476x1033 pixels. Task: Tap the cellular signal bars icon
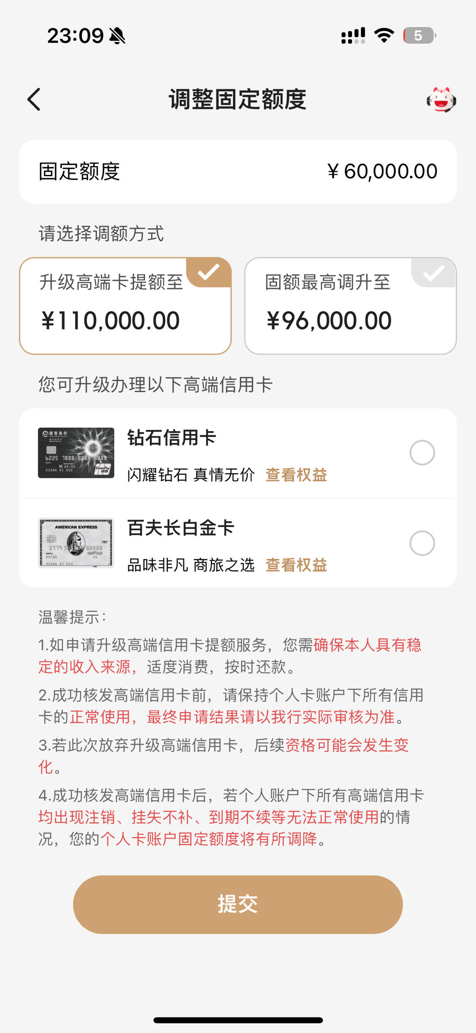click(353, 36)
